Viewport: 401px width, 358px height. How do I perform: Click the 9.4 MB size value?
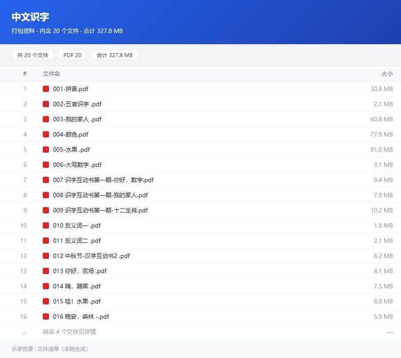(383, 180)
